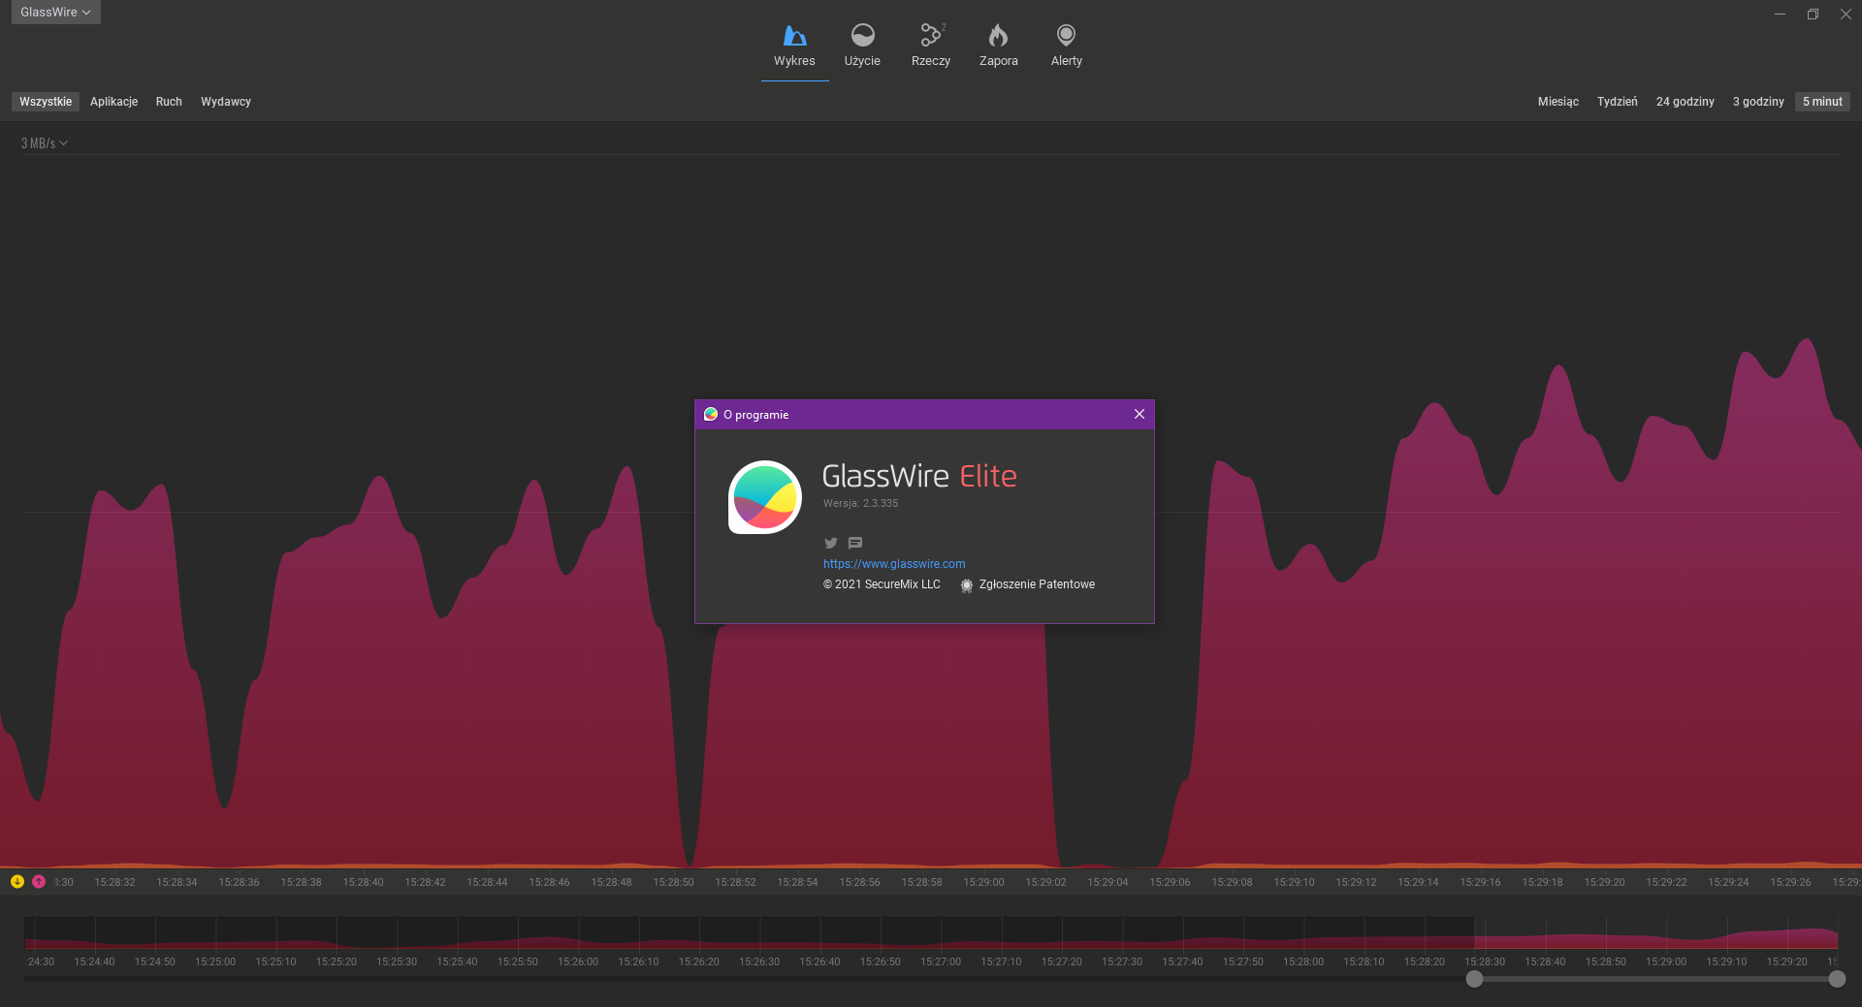The width and height of the screenshot is (1862, 1007).
Task: Set the time range to 5 minut
Action: click(x=1822, y=102)
